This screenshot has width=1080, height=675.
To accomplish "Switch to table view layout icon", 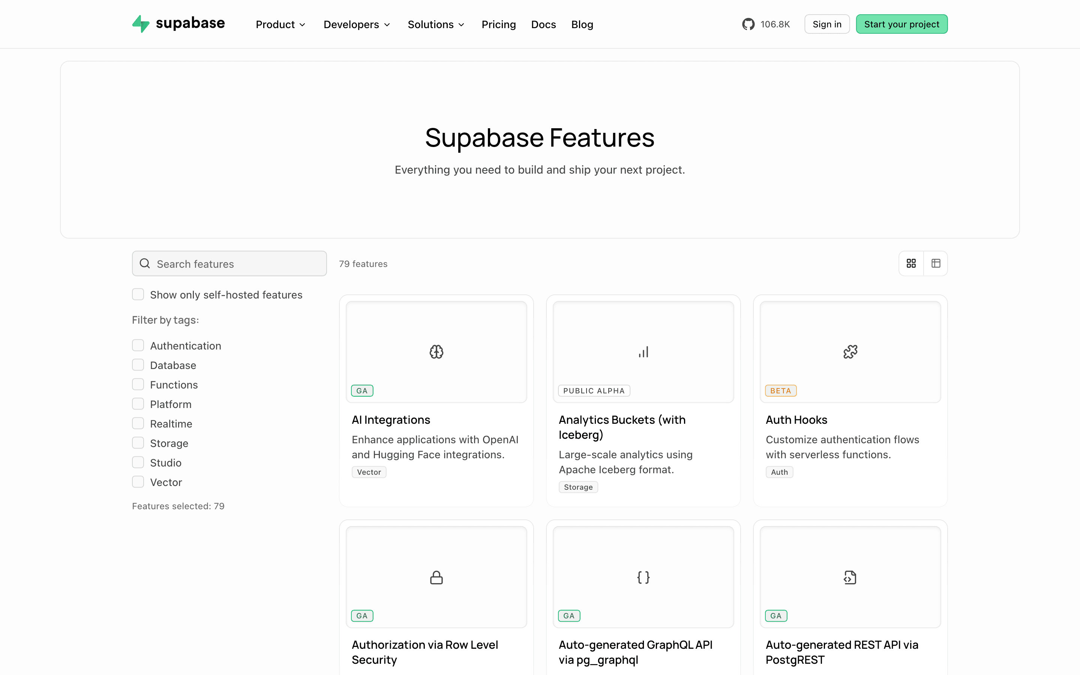I will [936, 263].
